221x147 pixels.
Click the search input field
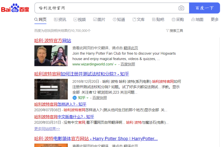105,8
